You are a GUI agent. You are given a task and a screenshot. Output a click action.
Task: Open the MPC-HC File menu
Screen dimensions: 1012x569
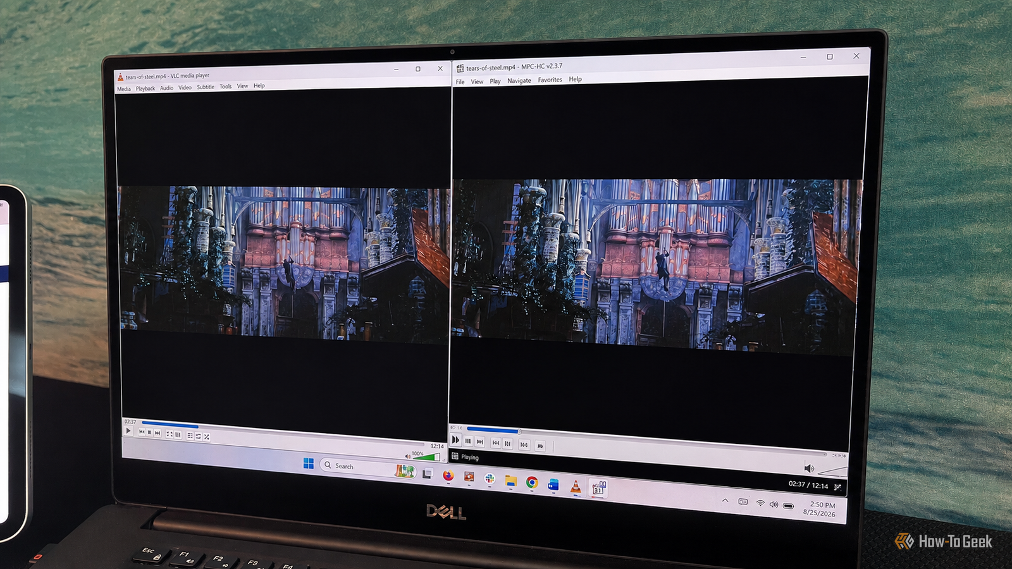(460, 82)
